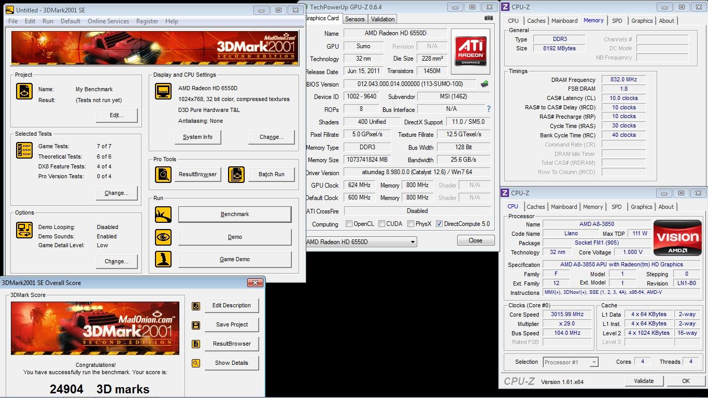Screen dimensions: 708x398
Task: Click the Display and CPU Settings monitor icon
Action: pos(163,91)
